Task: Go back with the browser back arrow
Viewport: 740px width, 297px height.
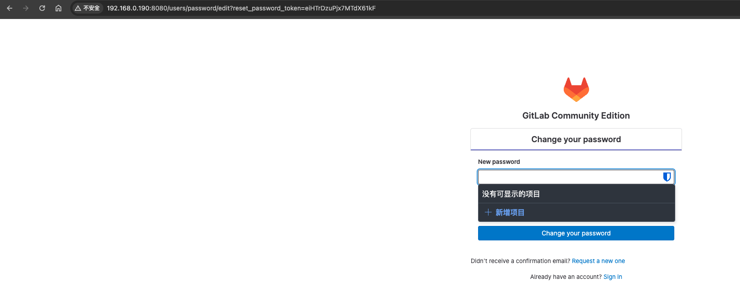Action: click(x=10, y=8)
